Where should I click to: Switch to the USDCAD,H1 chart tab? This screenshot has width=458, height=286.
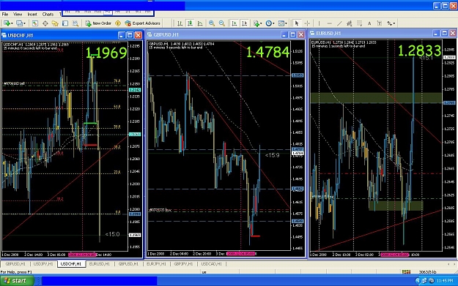pos(212,264)
